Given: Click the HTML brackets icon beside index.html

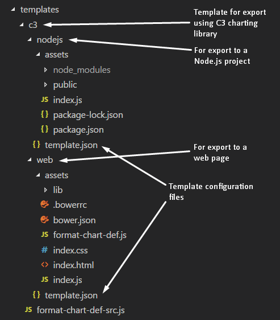Looking at the screenshot, I should click(x=45, y=265).
